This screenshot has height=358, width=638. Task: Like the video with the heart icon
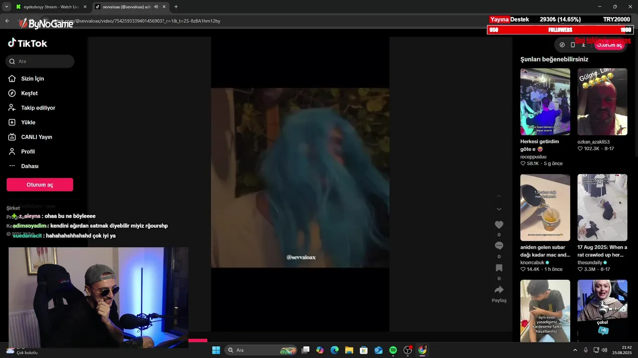[499, 225]
